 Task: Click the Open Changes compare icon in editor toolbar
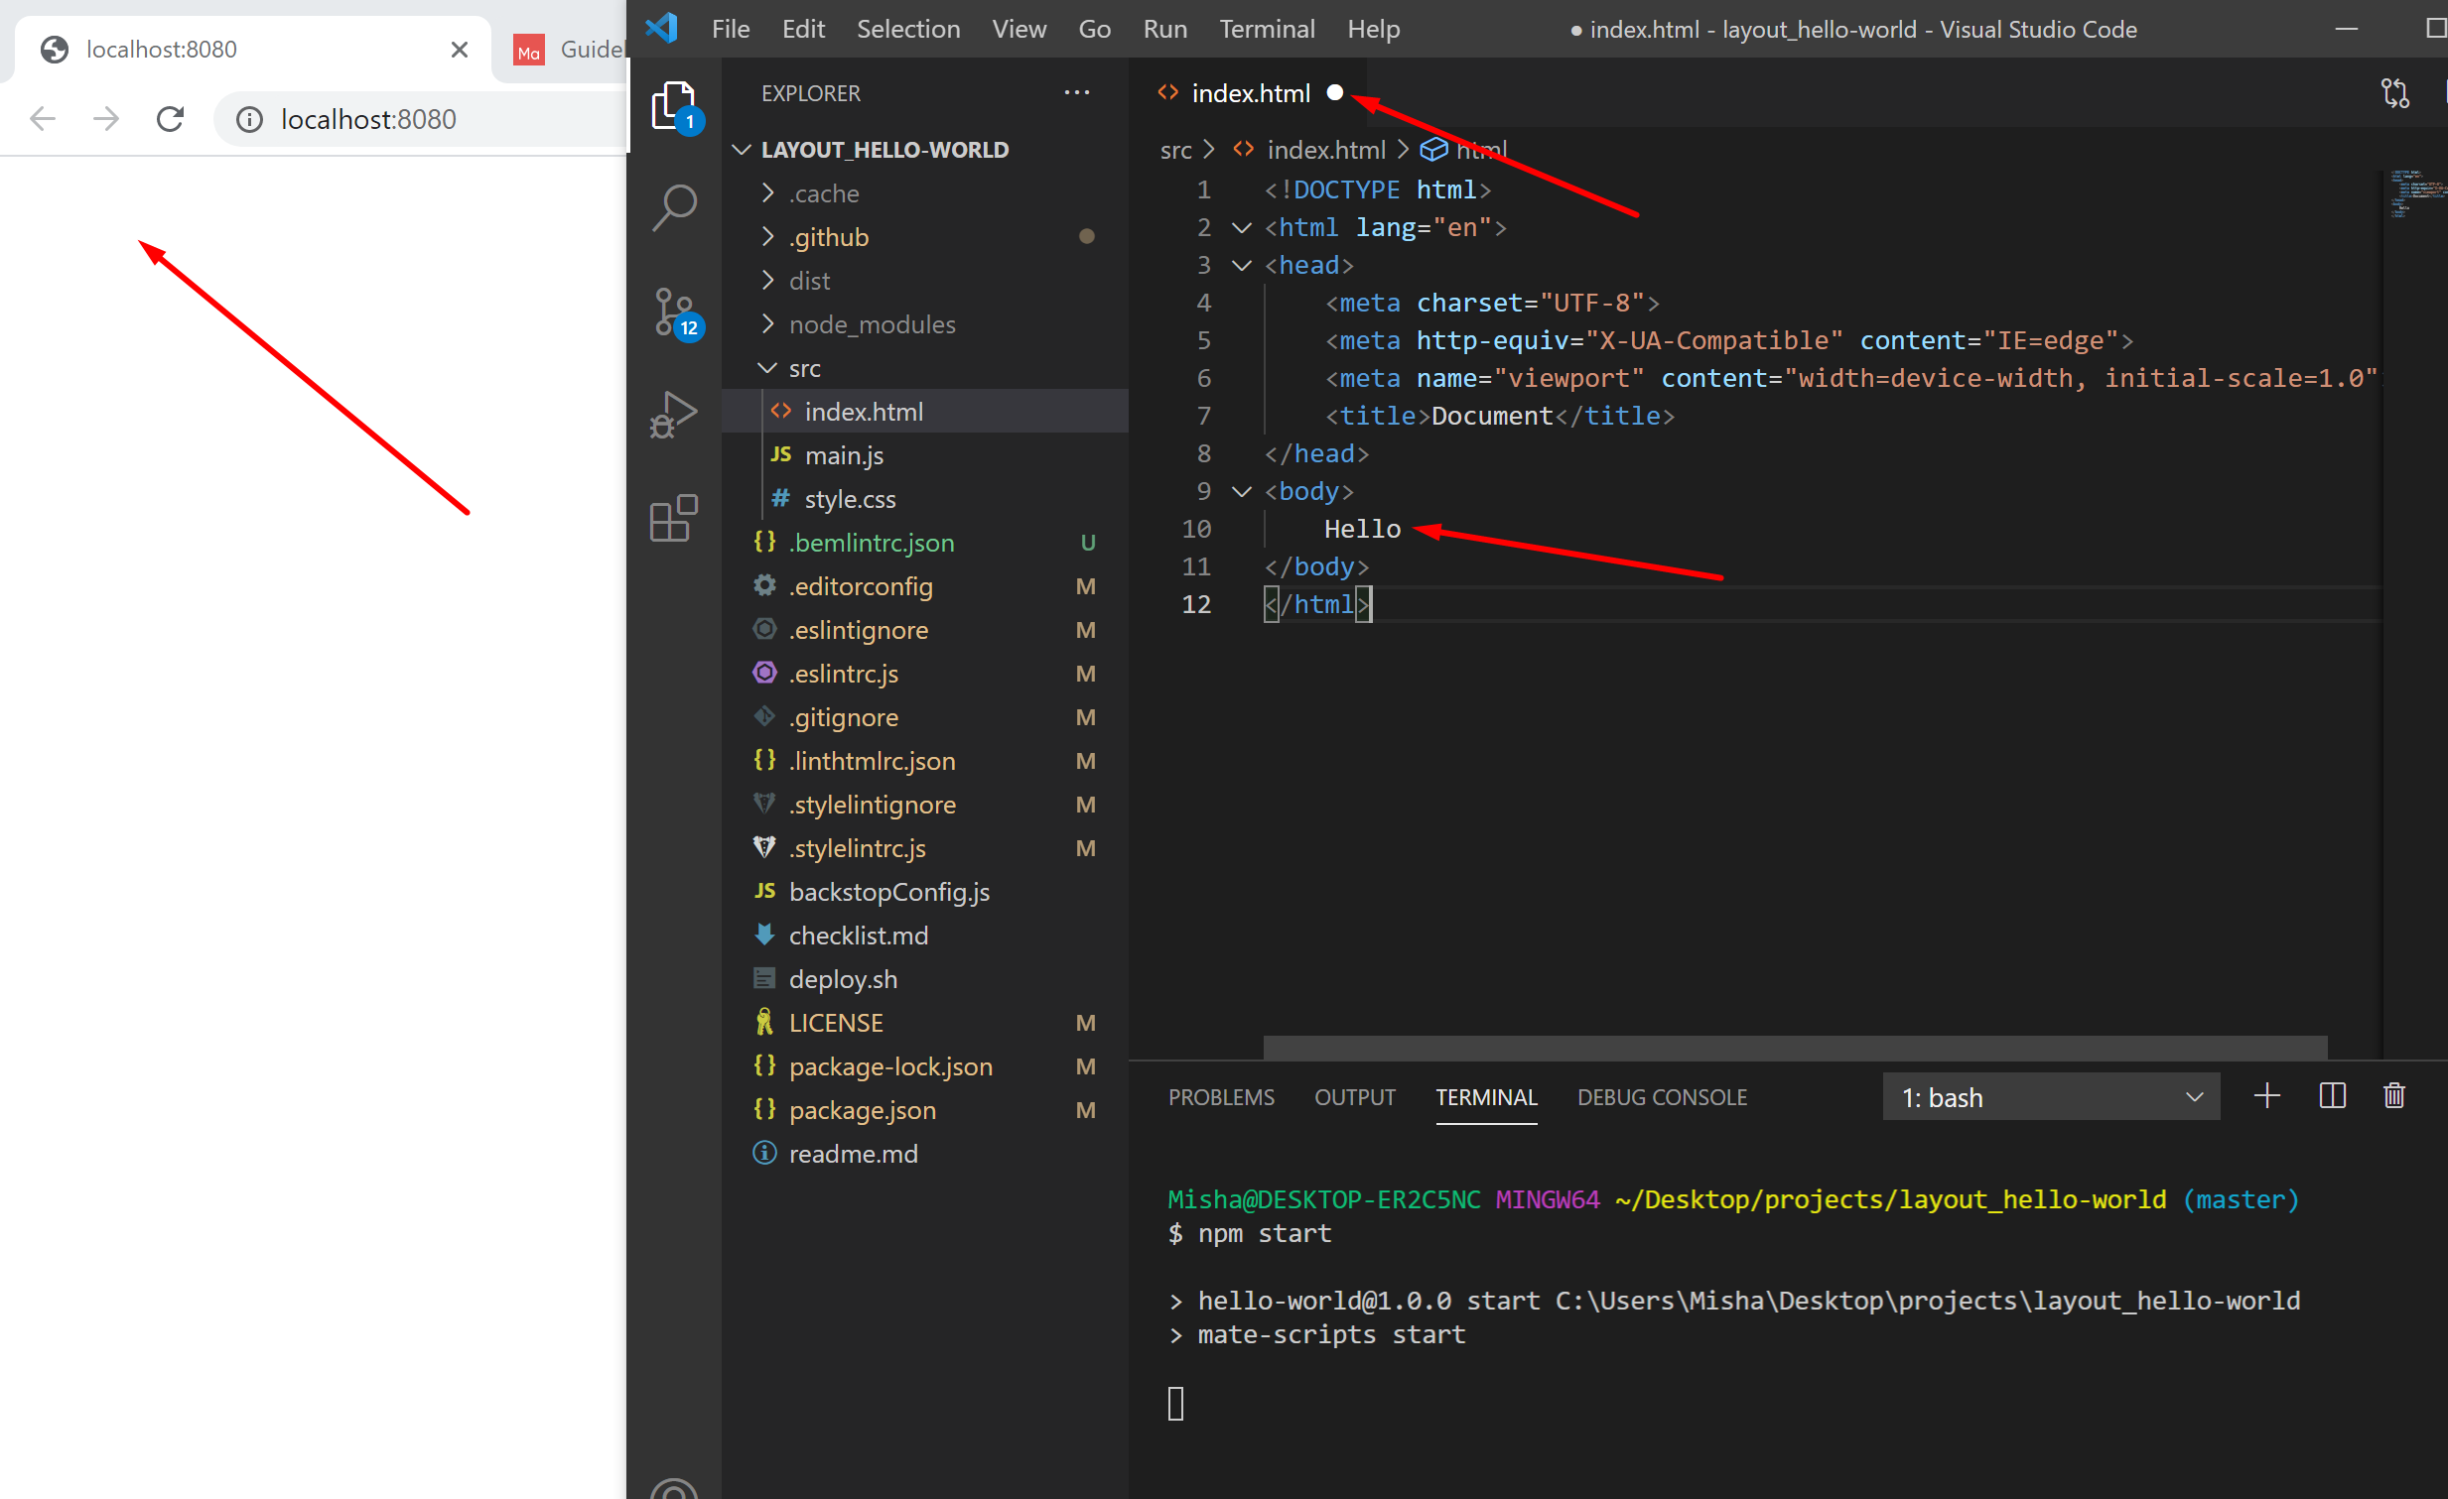[2395, 93]
